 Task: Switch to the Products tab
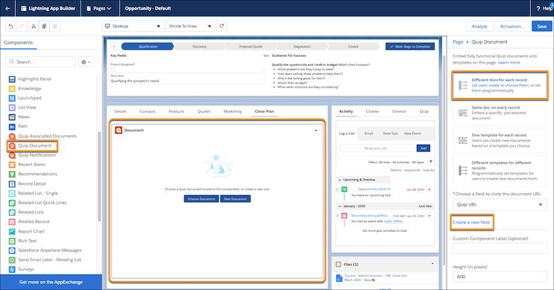[177, 111]
